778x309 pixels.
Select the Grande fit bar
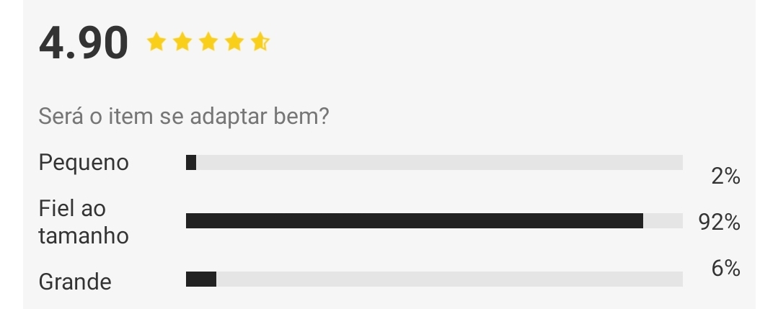(x=434, y=279)
